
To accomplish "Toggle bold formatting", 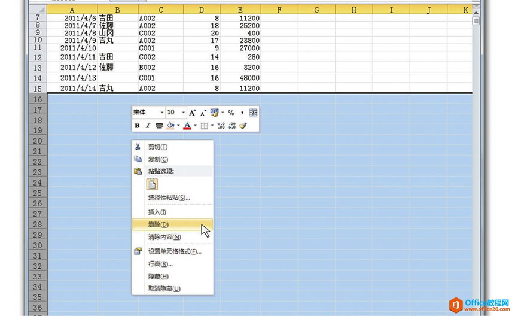I will [x=137, y=126].
